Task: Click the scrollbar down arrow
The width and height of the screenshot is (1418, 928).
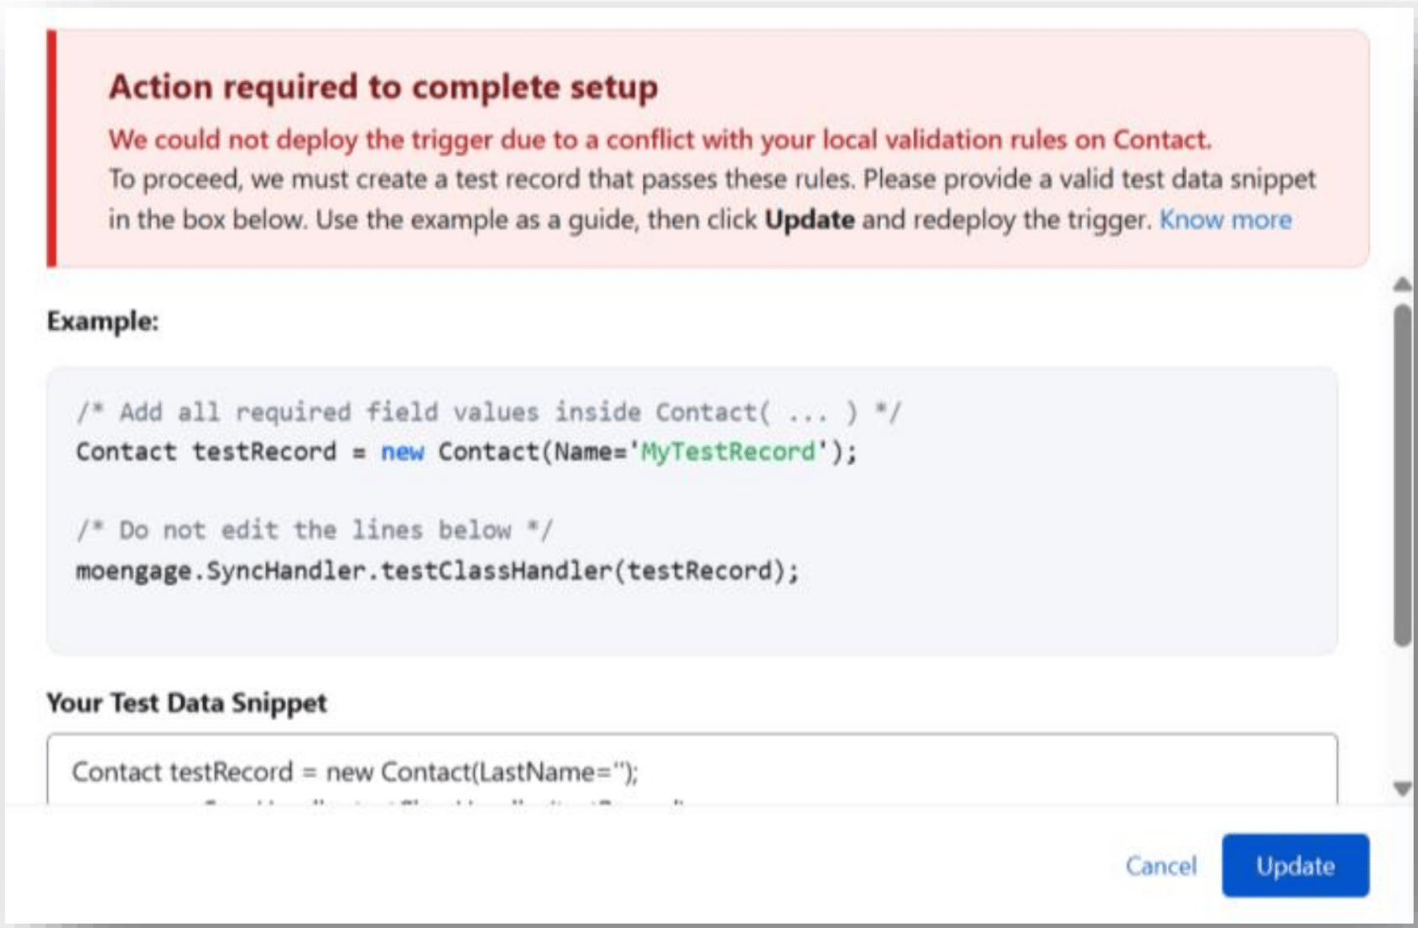Action: (x=1402, y=789)
